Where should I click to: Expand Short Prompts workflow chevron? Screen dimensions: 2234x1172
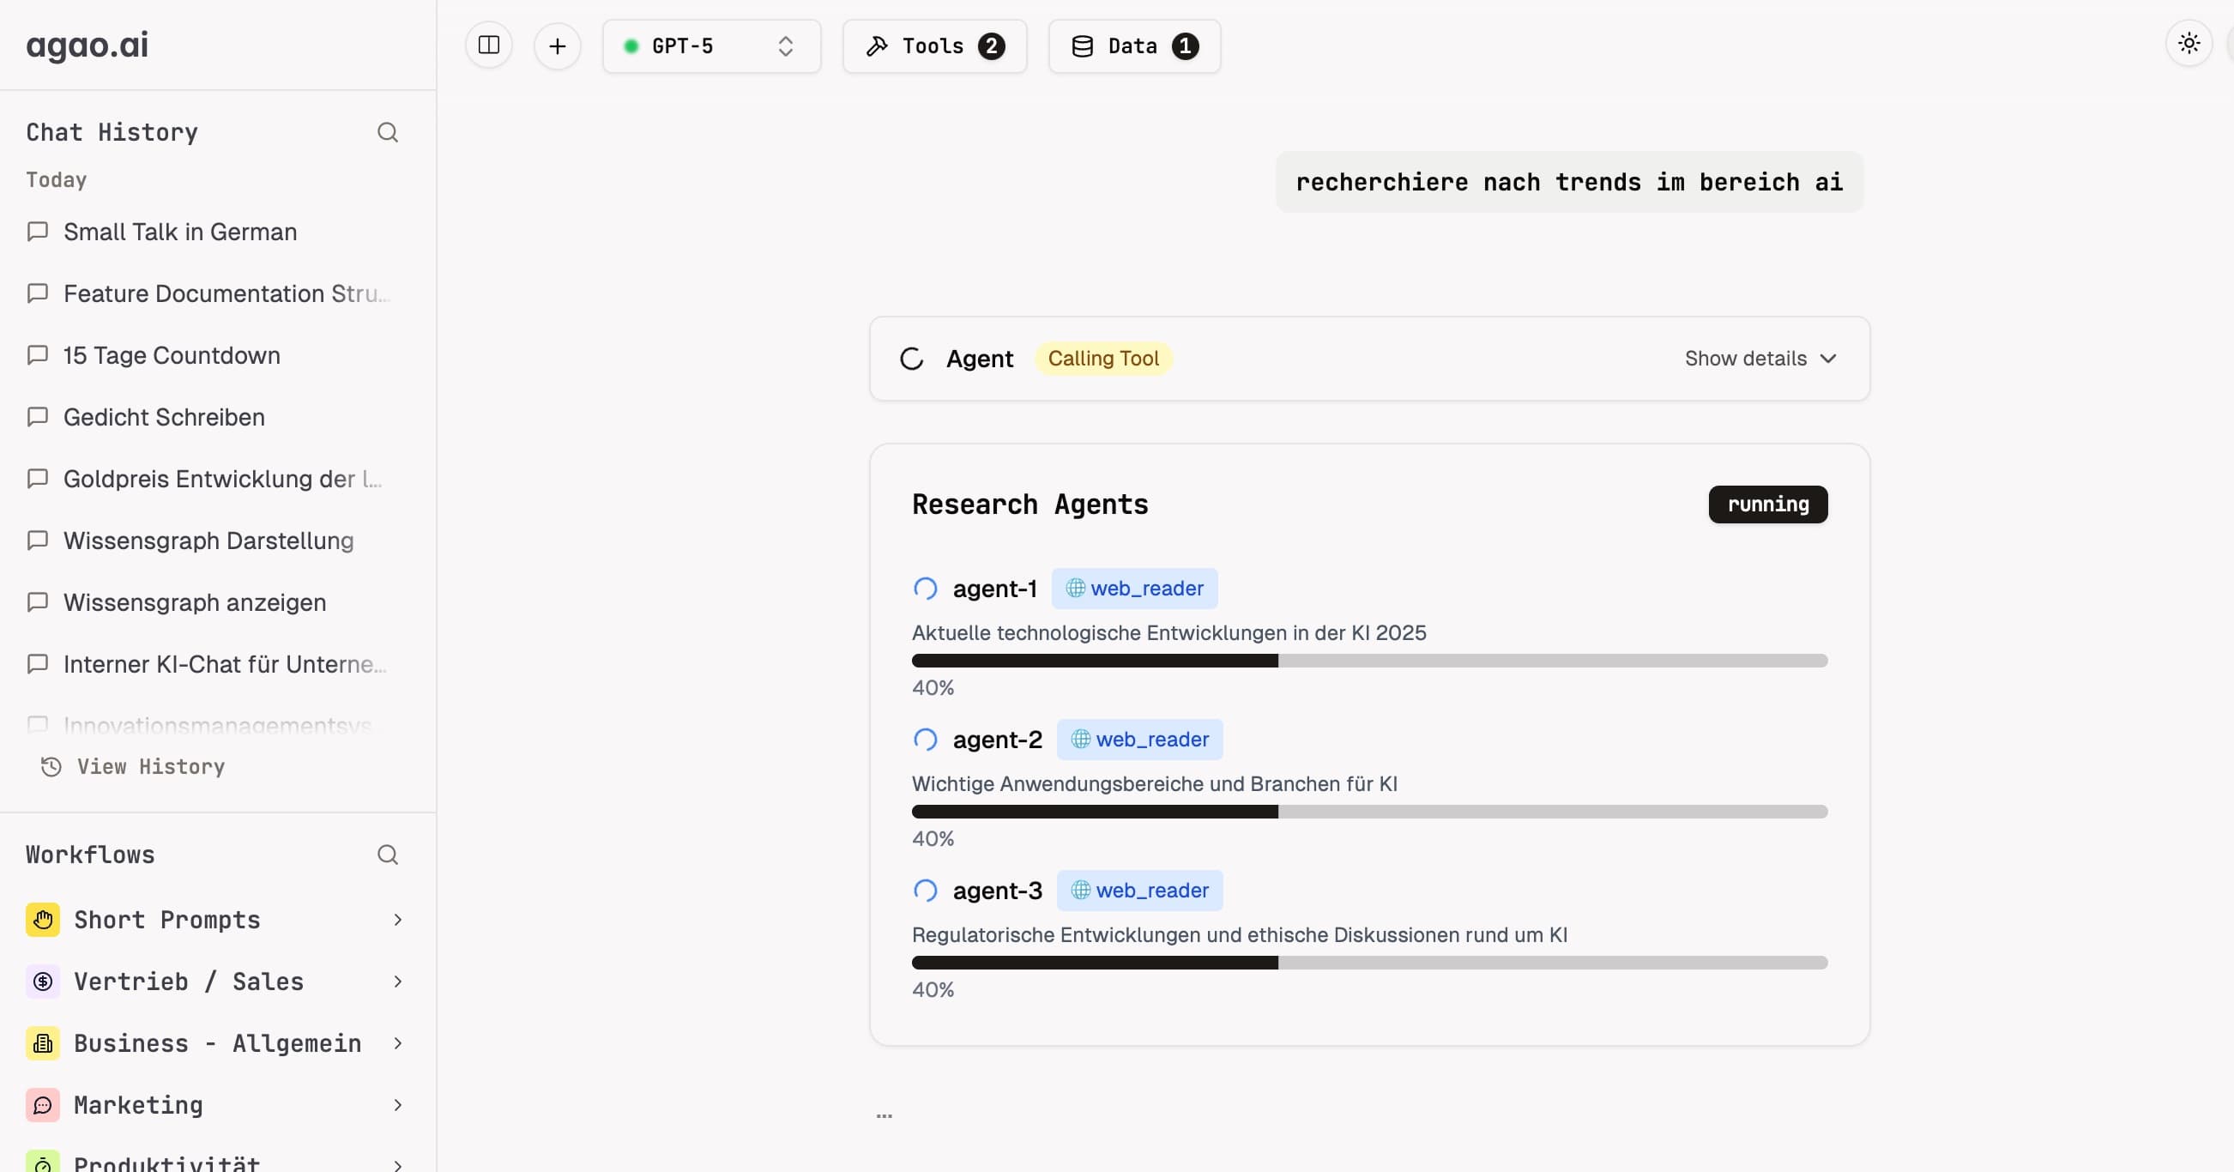tap(398, 920)
